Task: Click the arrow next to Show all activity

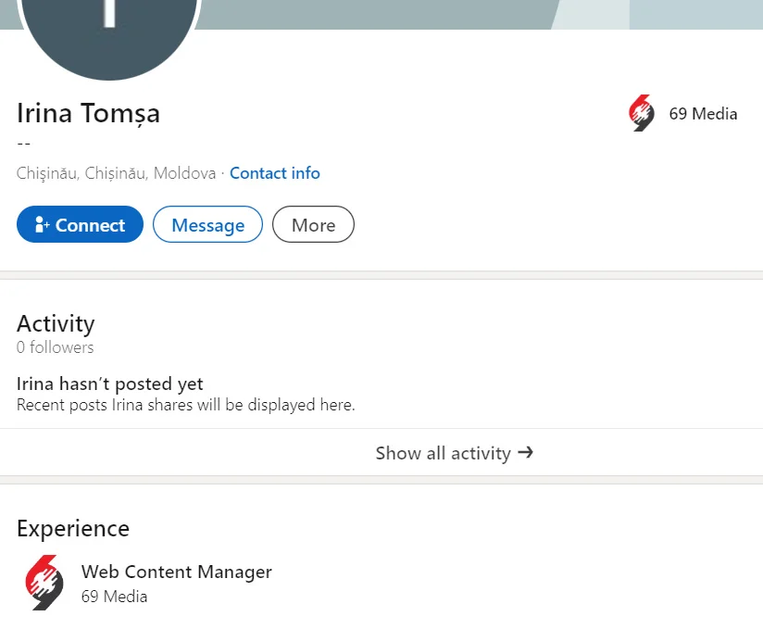Action: 526,452
